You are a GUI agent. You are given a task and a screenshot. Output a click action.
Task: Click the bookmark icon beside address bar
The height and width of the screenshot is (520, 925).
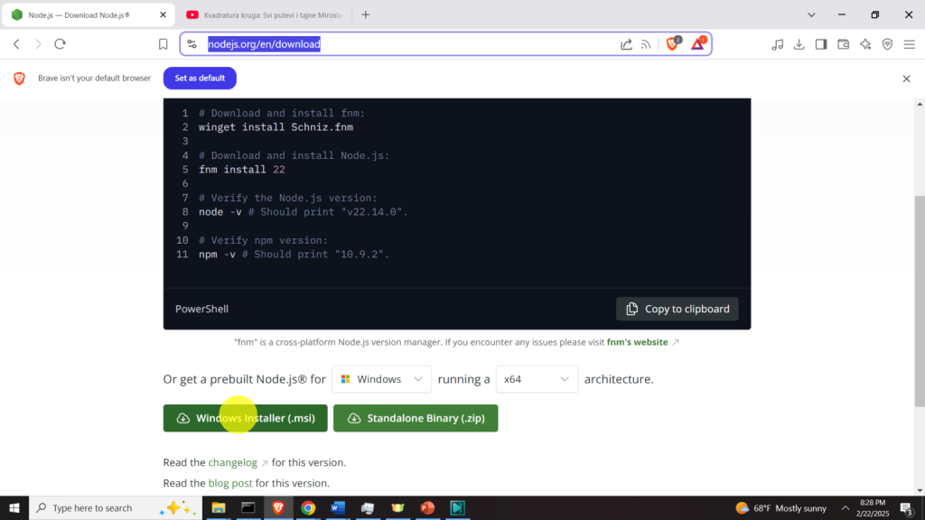click(164, 44)
